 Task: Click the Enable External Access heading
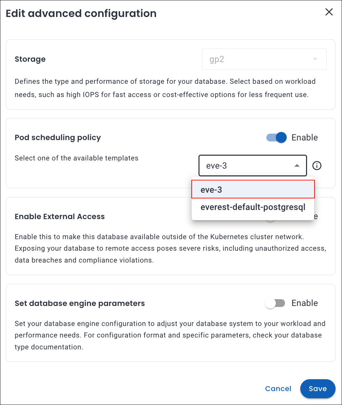click(x=60, y=216)
